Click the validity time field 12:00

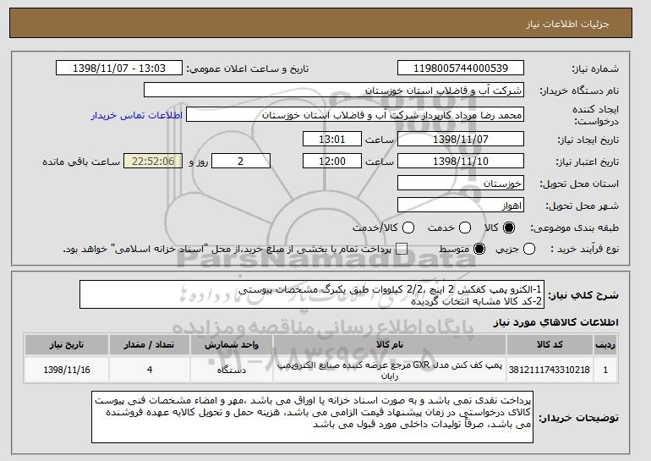tap(332, 161)
